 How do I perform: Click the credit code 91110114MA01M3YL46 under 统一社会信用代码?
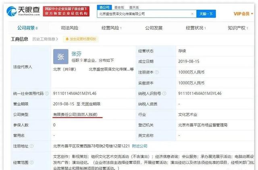(75, 94)
